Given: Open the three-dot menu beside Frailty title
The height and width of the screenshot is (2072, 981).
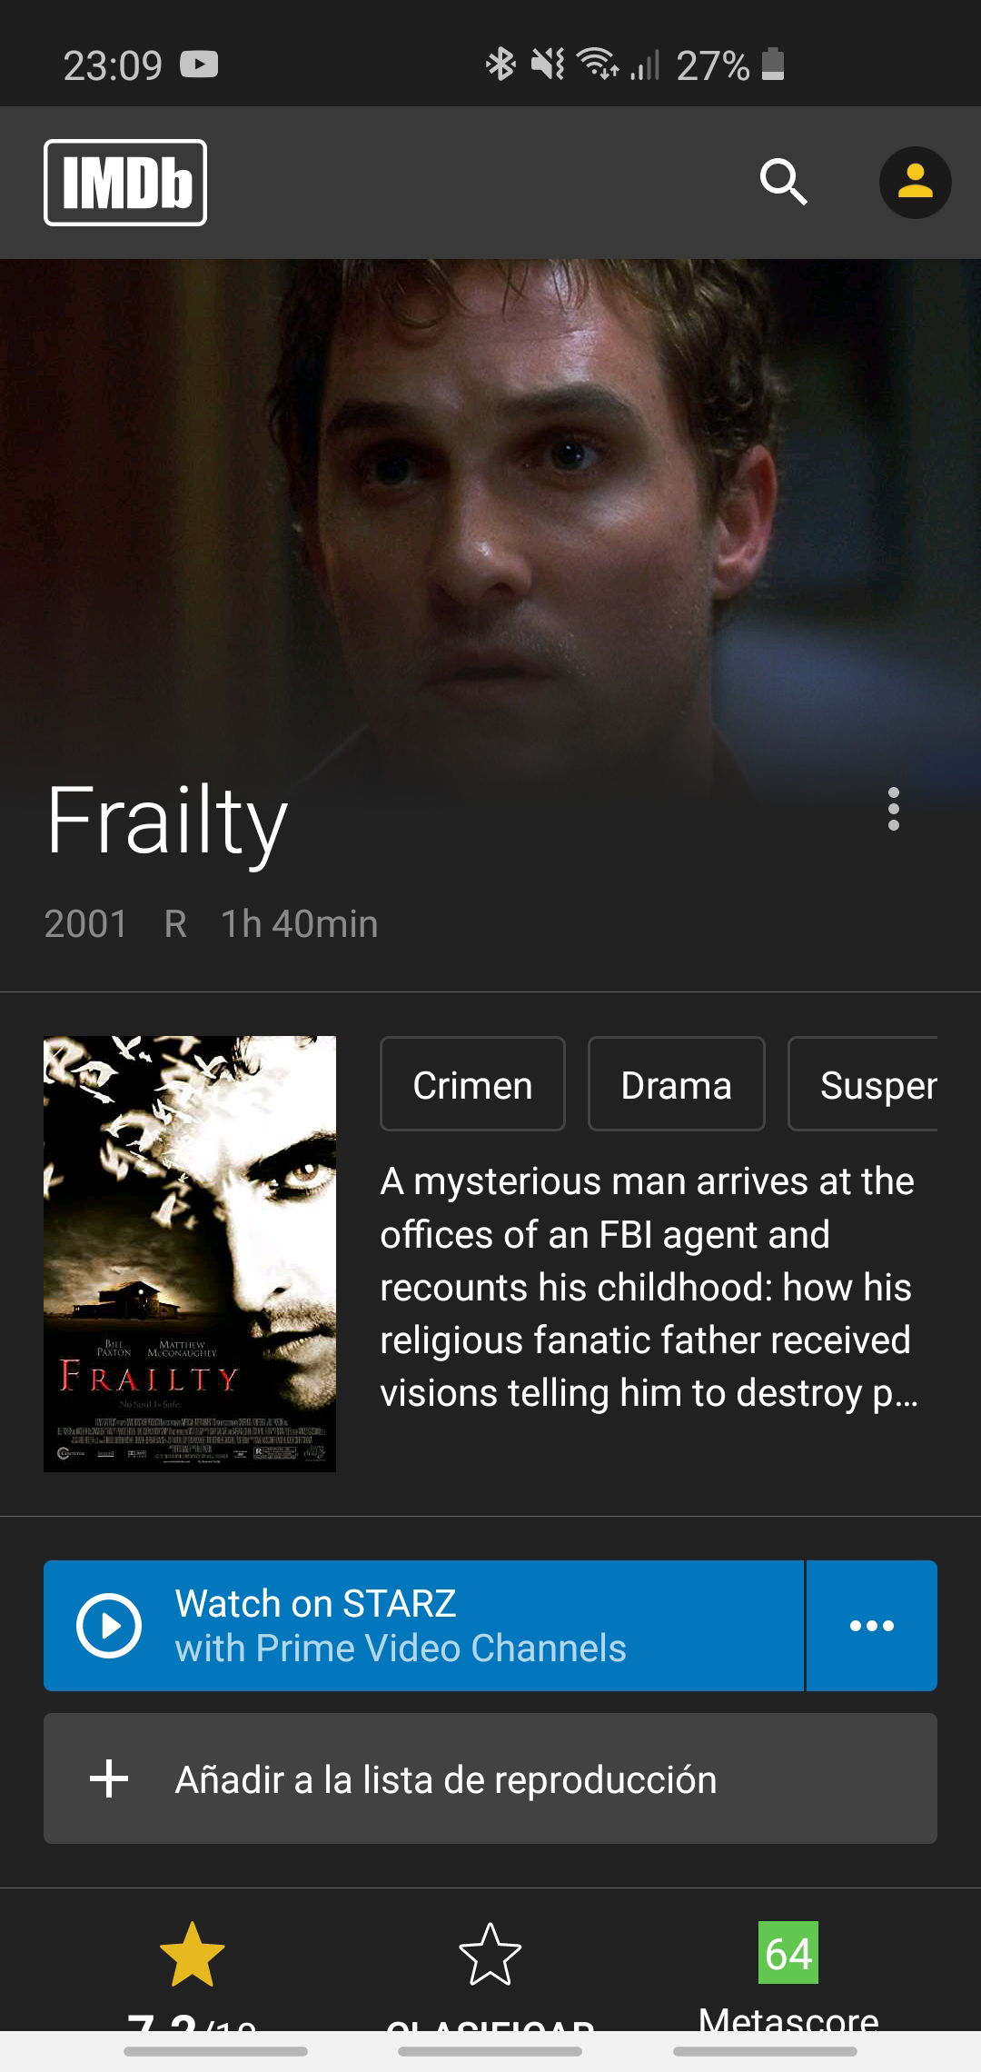Looking at the screenshot, I should click(894, 809).
